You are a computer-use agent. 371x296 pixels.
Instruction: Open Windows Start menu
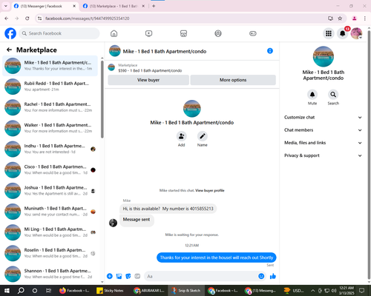7,291
